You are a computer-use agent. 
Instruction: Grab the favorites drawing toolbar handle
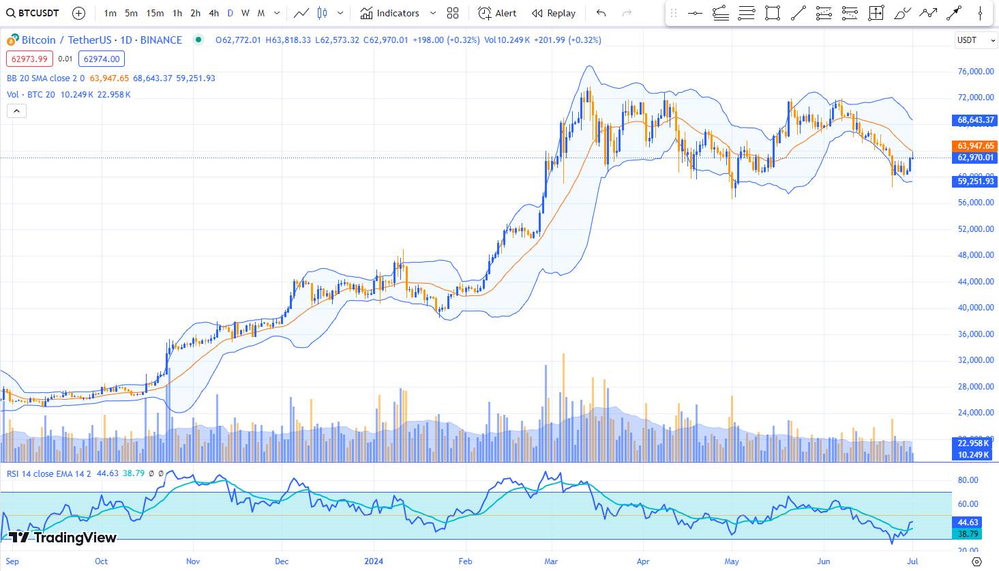[x=674, y=13]
